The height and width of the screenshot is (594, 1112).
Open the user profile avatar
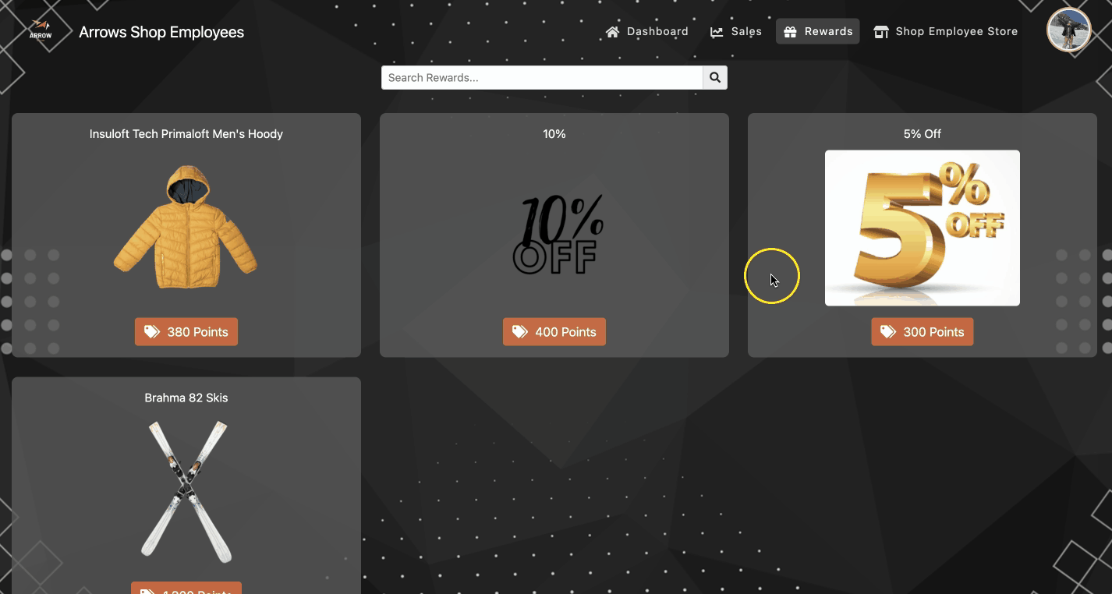pos(1068,30)
